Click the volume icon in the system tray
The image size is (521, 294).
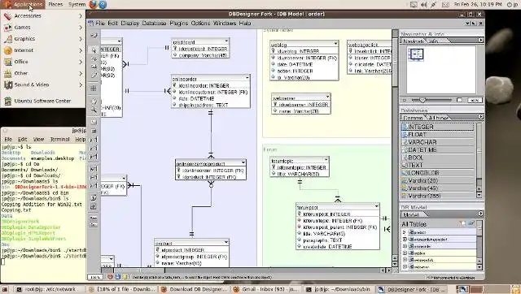pyautogui.click(x=423, y=4)
